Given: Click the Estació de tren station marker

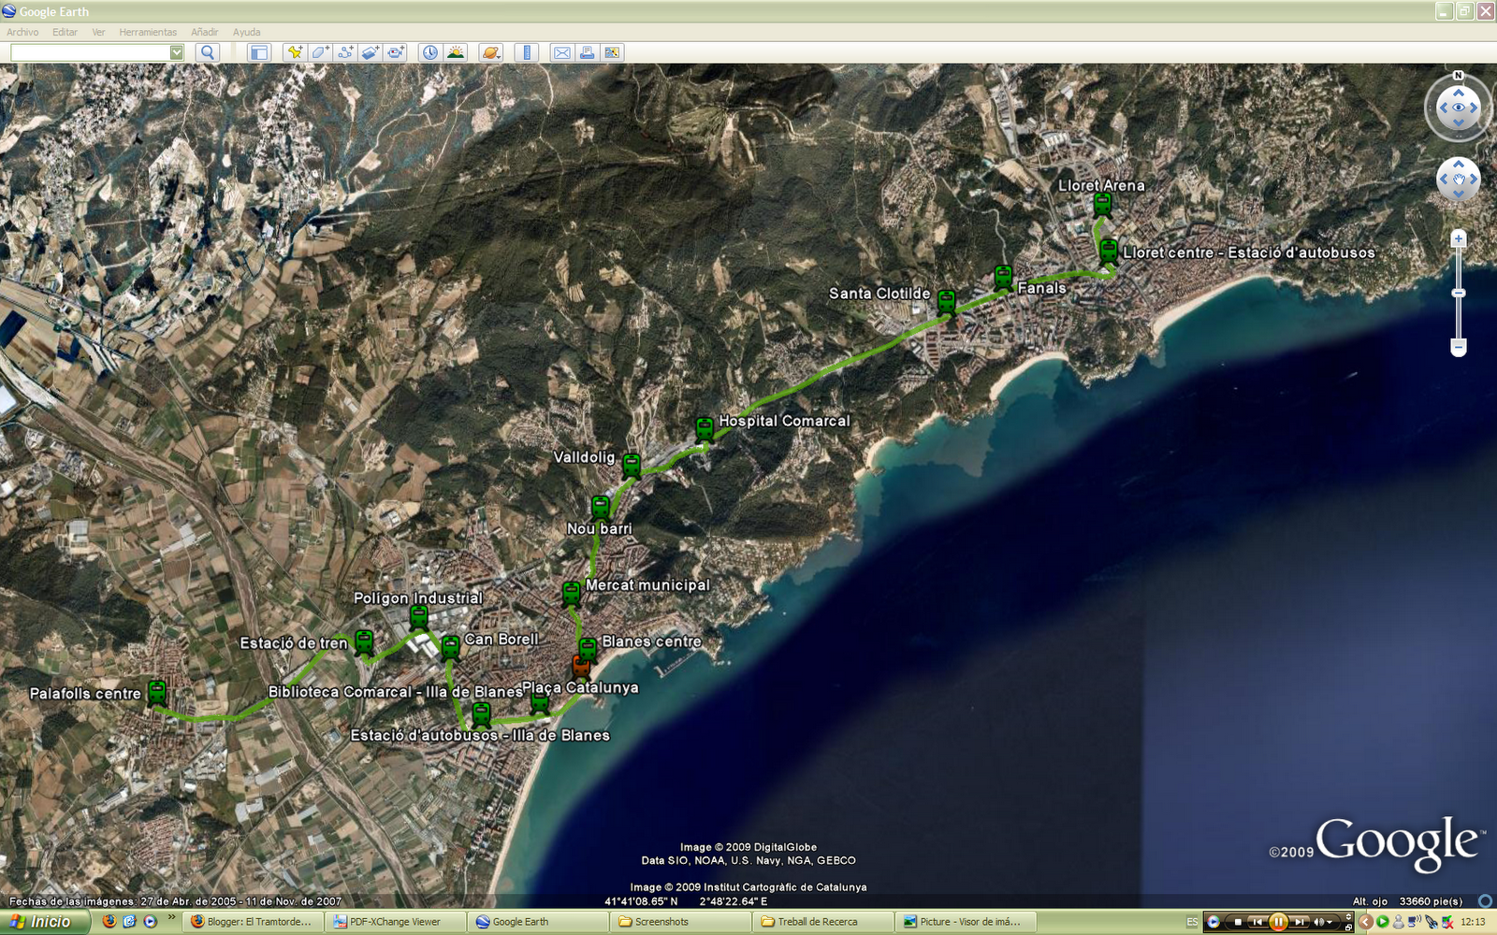Looking at the screenshot, I should pos(364,641).
